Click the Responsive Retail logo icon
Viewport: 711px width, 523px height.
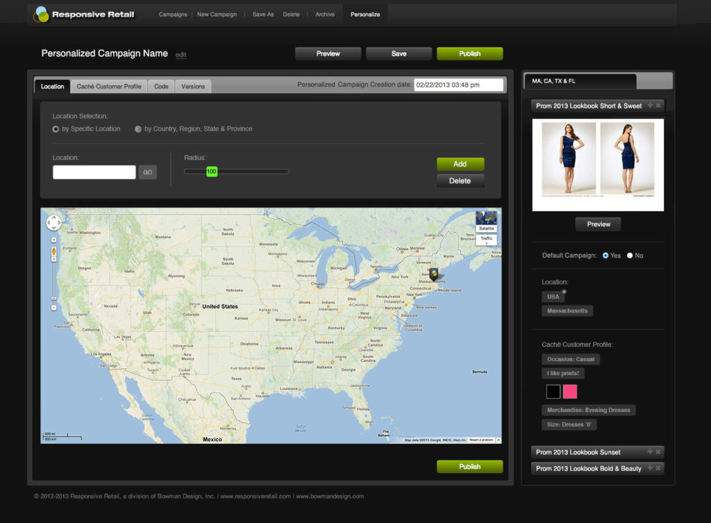(x=41, y=15)
